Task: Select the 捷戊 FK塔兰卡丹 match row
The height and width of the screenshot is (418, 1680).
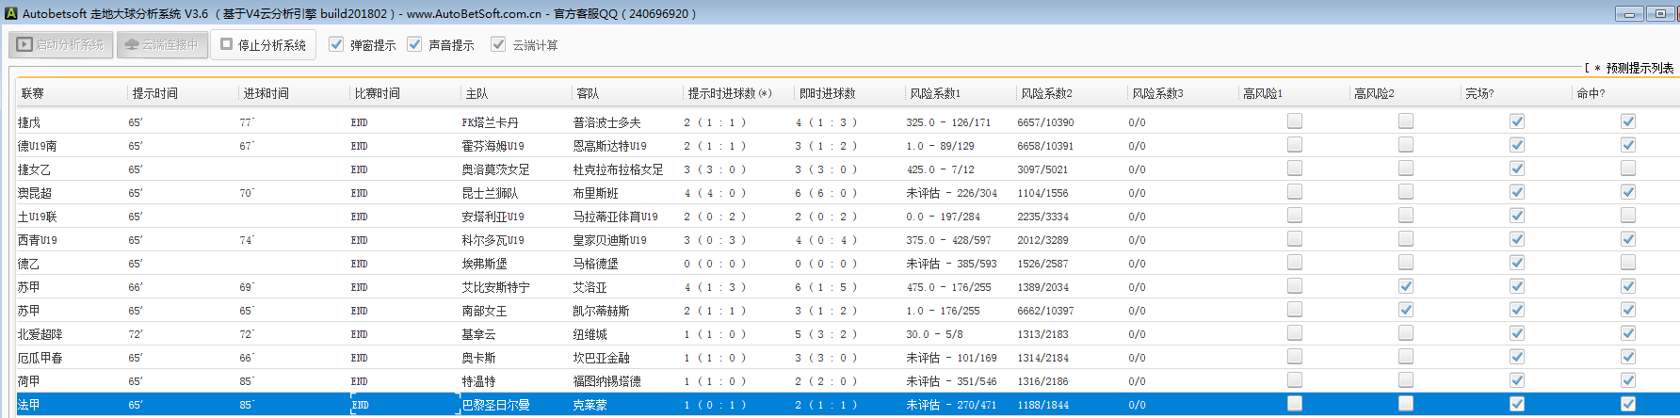Action: pyautogui.click(x=490, y=122)
